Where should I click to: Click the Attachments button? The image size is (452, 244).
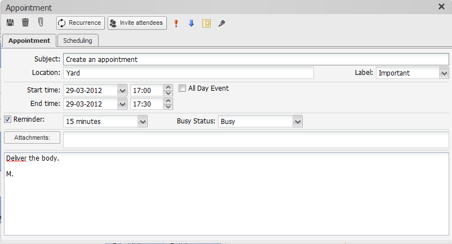[x=32, y=137]
